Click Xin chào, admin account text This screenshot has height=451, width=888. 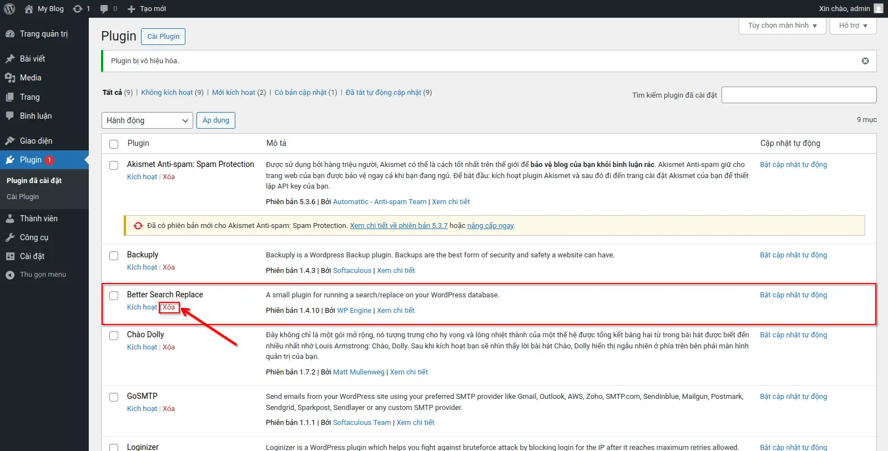point(844,9)
